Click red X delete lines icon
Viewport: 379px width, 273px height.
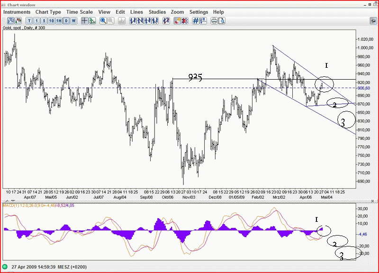point(185,21)
